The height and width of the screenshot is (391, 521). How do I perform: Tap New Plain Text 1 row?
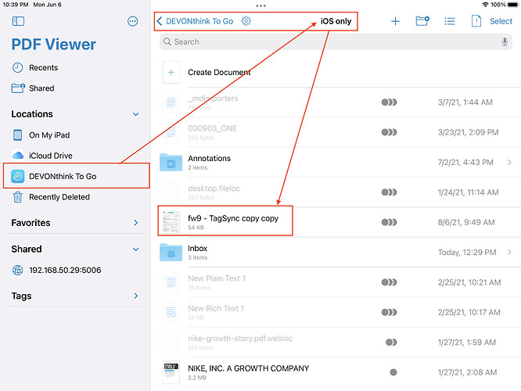[x=336, y=282]
